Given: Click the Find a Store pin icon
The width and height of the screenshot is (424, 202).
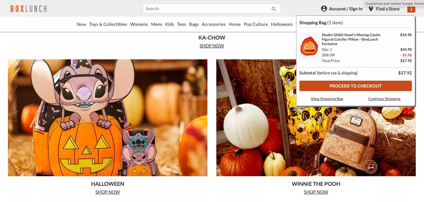Looking at the screenshot, I should (371, 9).
